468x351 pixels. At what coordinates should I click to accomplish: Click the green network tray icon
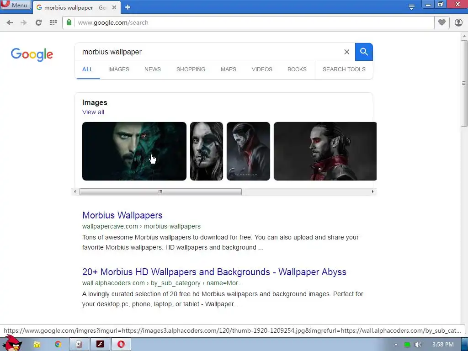(407, 345)
